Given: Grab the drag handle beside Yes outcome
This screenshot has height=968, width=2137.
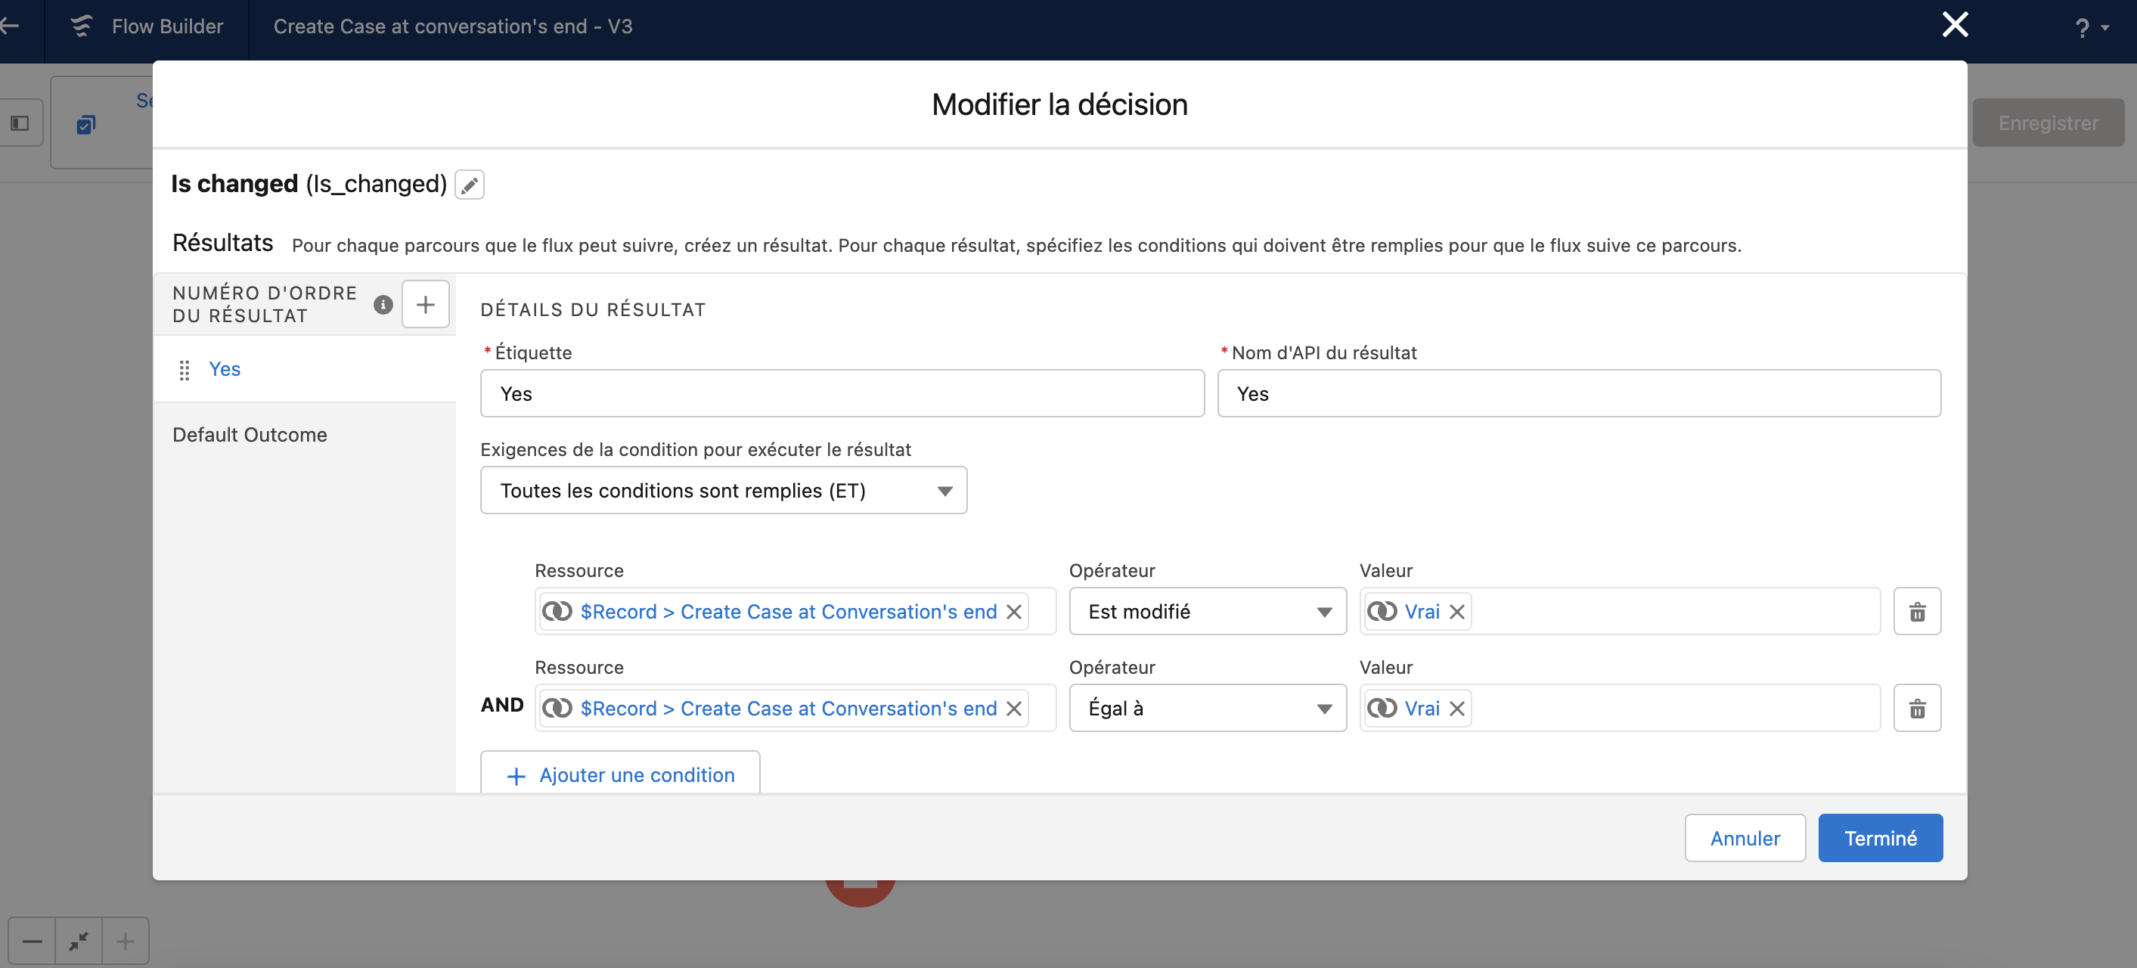Looking at the screenshot, I should 185,370.
